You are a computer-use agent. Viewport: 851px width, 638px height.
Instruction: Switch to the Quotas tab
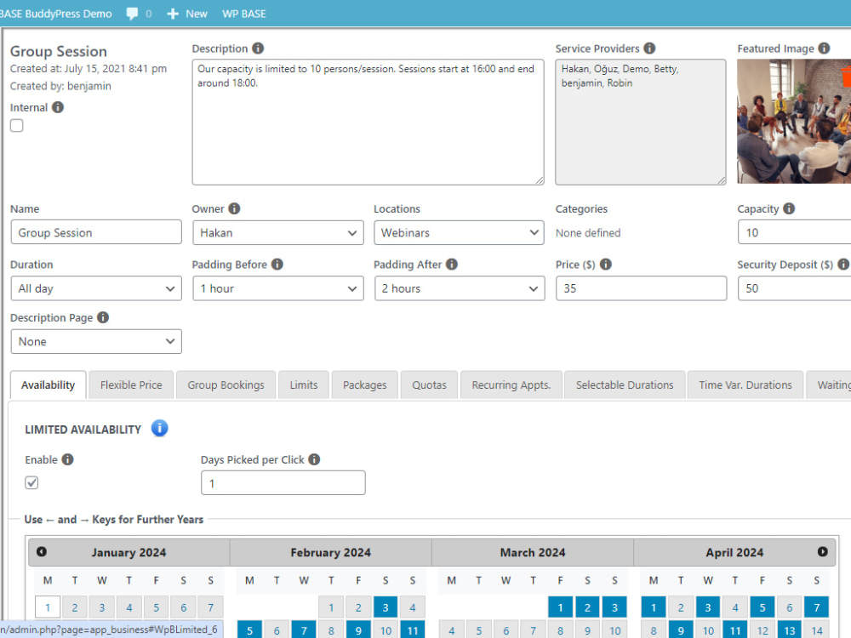429,385
